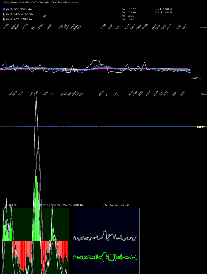The image size is (207, 274).
Task: Click the '<-Lows' axis label
Action: point(203,94)
